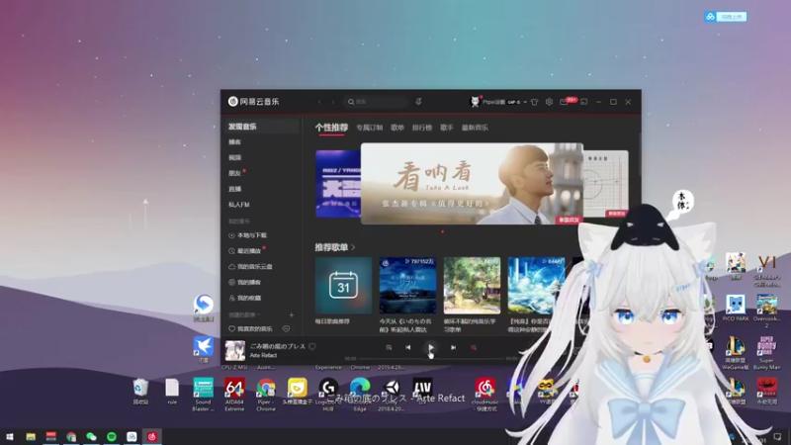791x445 pixels.
Task: Switch to mini player mode icon
Action: pos(584,102)
